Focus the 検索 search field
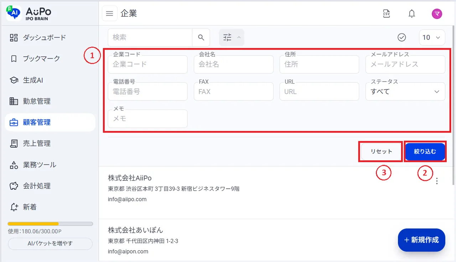Viewport: 456px width, 262px height. point(150,37)
